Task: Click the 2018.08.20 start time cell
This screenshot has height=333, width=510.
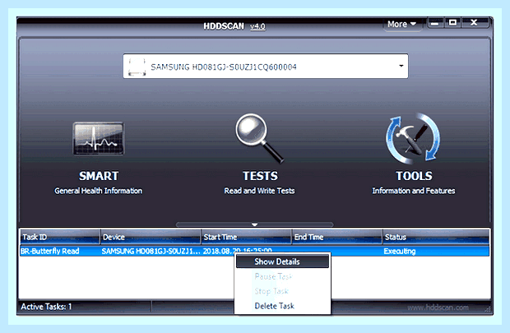Action: click(238, 251)
